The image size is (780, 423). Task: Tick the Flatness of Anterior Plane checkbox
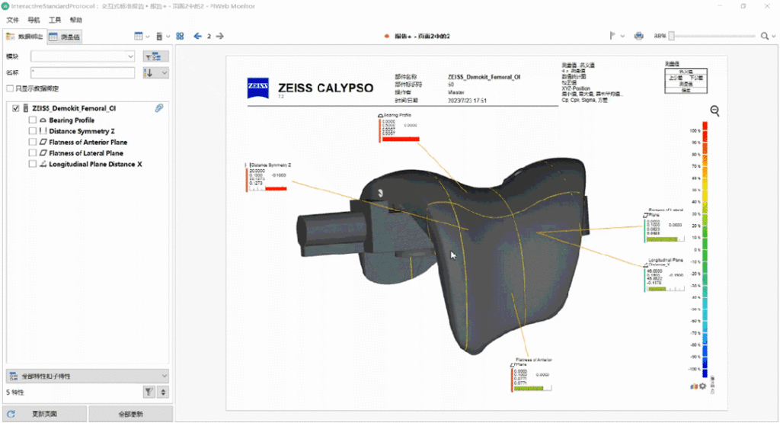[32, 143]
